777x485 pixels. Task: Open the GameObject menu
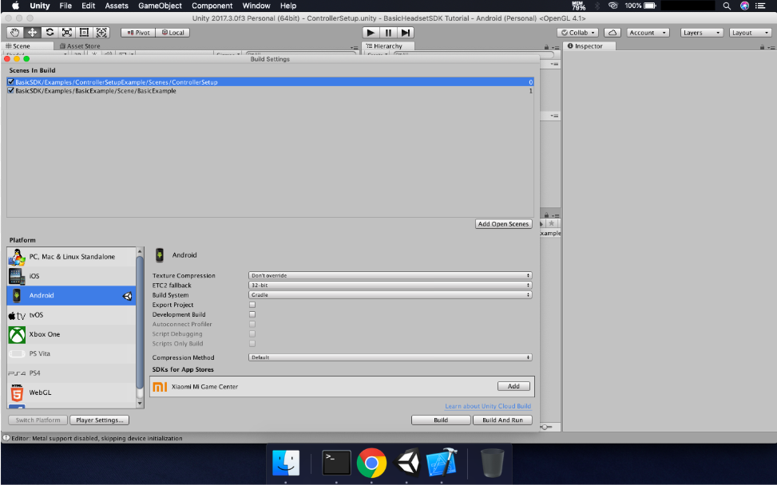[160, 6]
